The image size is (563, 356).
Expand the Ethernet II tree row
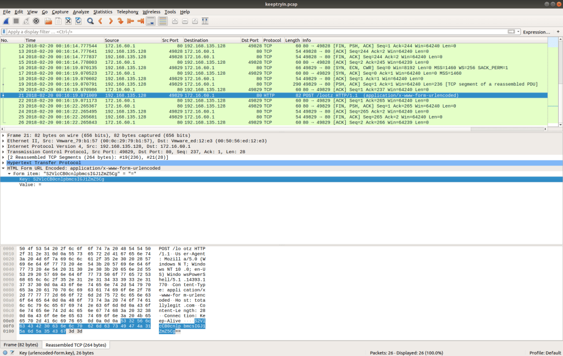coord(3,141)
